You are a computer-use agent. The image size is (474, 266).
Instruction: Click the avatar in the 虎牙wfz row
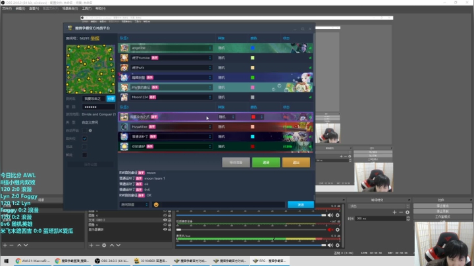[124, 68]
